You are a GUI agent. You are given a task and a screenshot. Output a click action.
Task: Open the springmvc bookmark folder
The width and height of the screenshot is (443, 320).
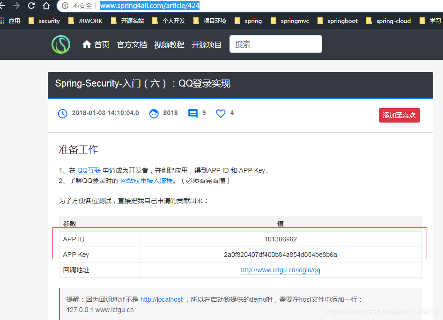290,21
